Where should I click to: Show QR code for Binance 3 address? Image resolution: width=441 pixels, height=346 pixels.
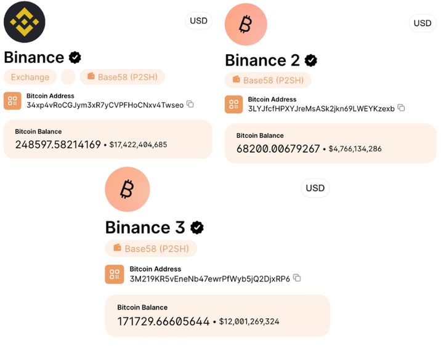tap(115, 274)
